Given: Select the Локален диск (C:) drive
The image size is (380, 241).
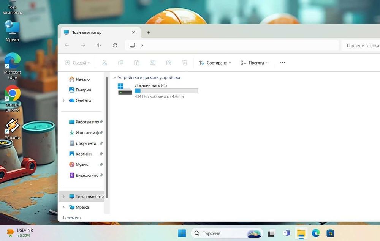Looking at the screenshot, I should click(x=158, y=91).
